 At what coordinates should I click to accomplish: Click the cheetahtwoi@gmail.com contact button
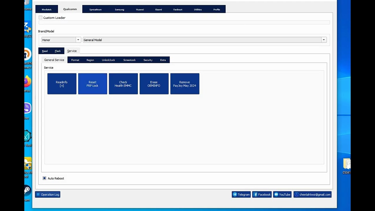[x=313, y=195]
